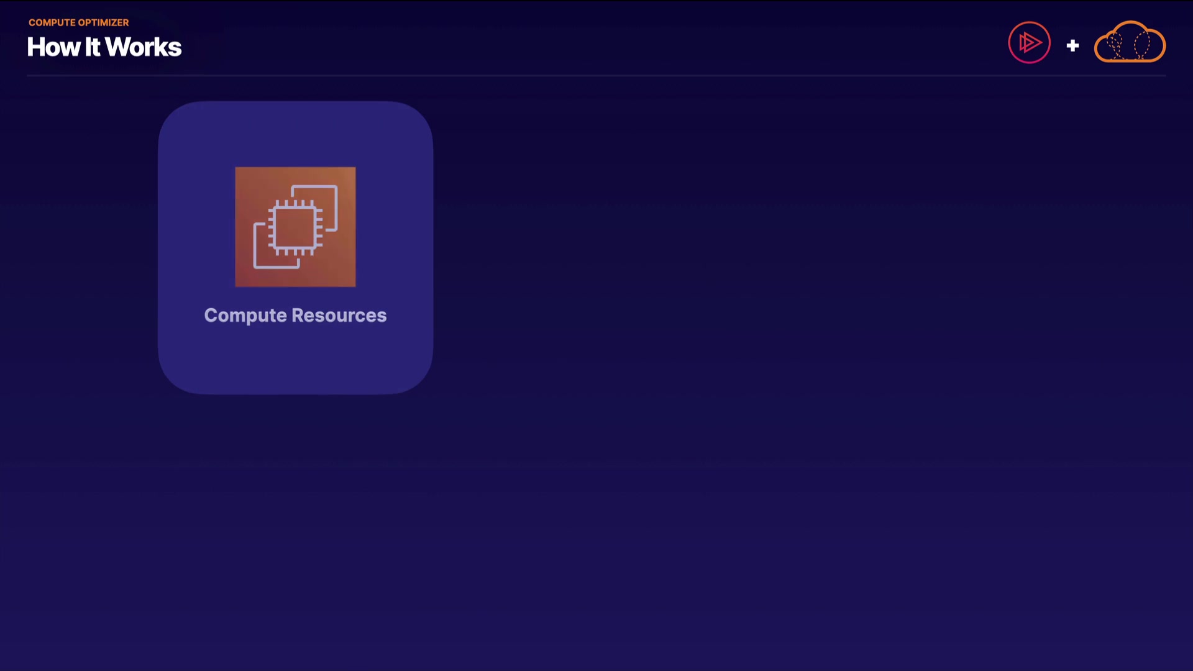Click the word Resources in the card
The image size is (1193, 671).
pyautogui.click(x=339, y=315)
